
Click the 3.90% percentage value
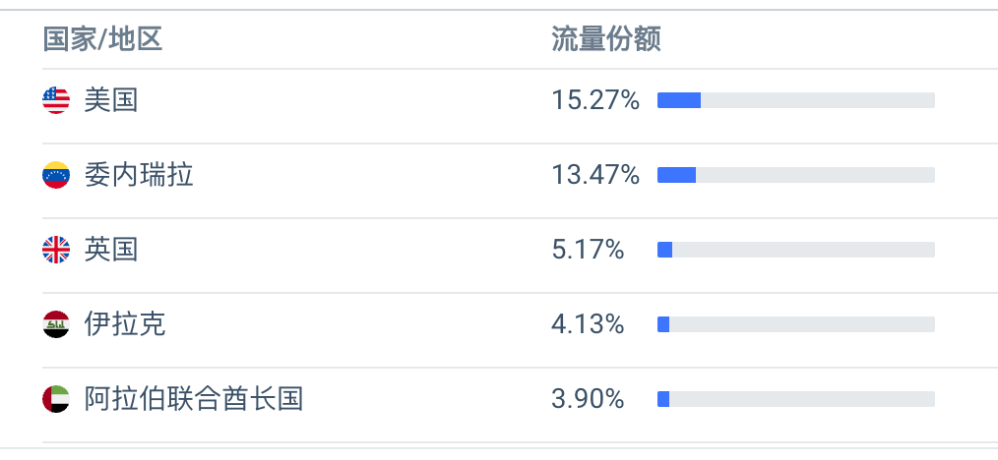(588, 399)
